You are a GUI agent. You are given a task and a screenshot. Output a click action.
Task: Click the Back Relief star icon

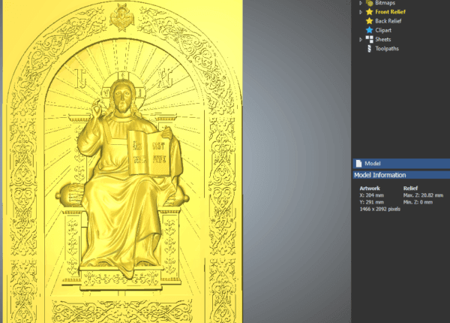click(370, 21)
